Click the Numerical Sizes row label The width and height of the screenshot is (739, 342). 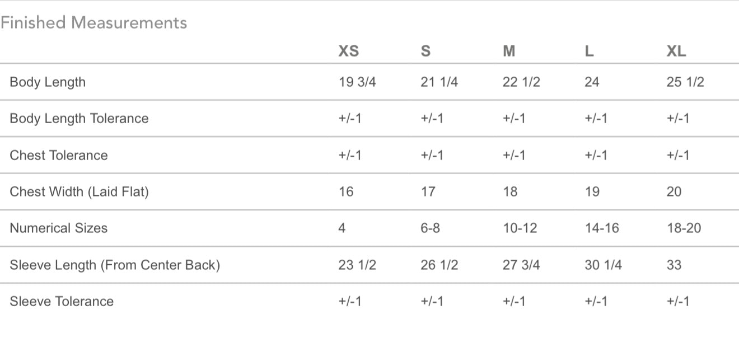pyautogui.click(x=58, y=228)
